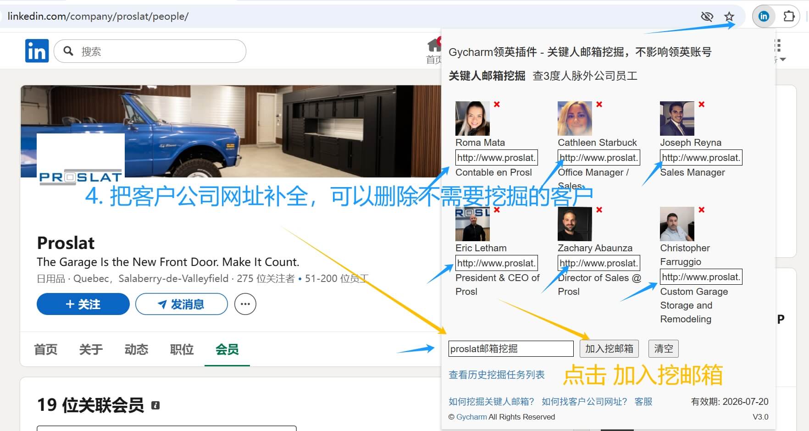Remove Eric Letham with the red X
The image size is (809, 431).
click(497, 210)
